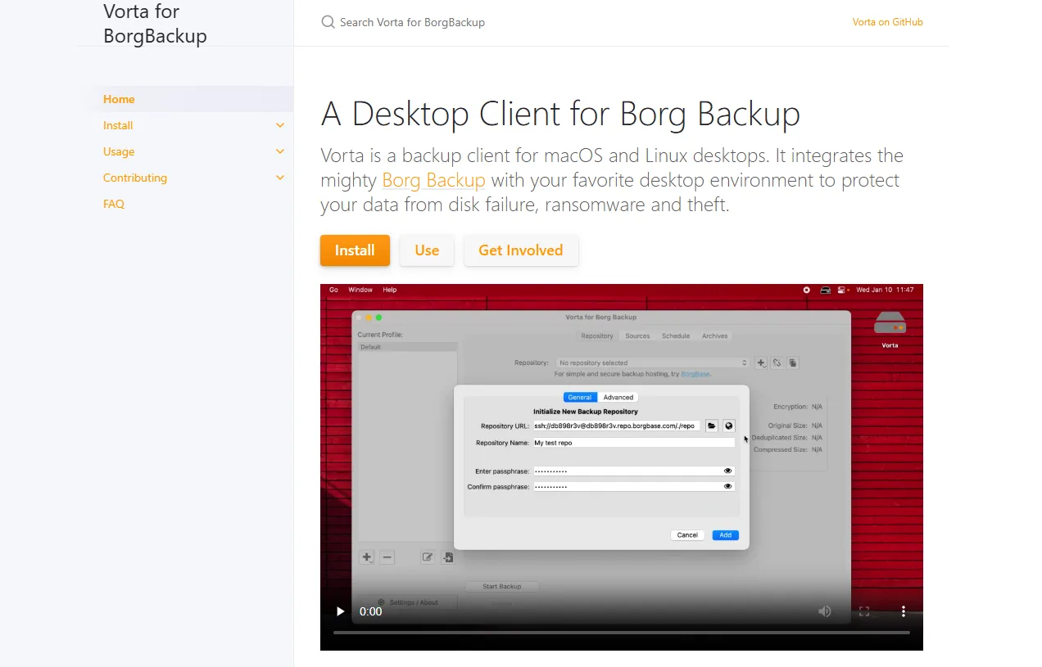
Task: Open the Window menu in the macOS menu bar
Action: pyautogui.click(x=360, y=290)
